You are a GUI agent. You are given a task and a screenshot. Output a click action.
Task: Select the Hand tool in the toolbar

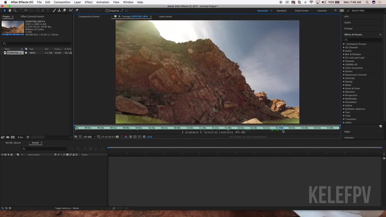(10, 11)
